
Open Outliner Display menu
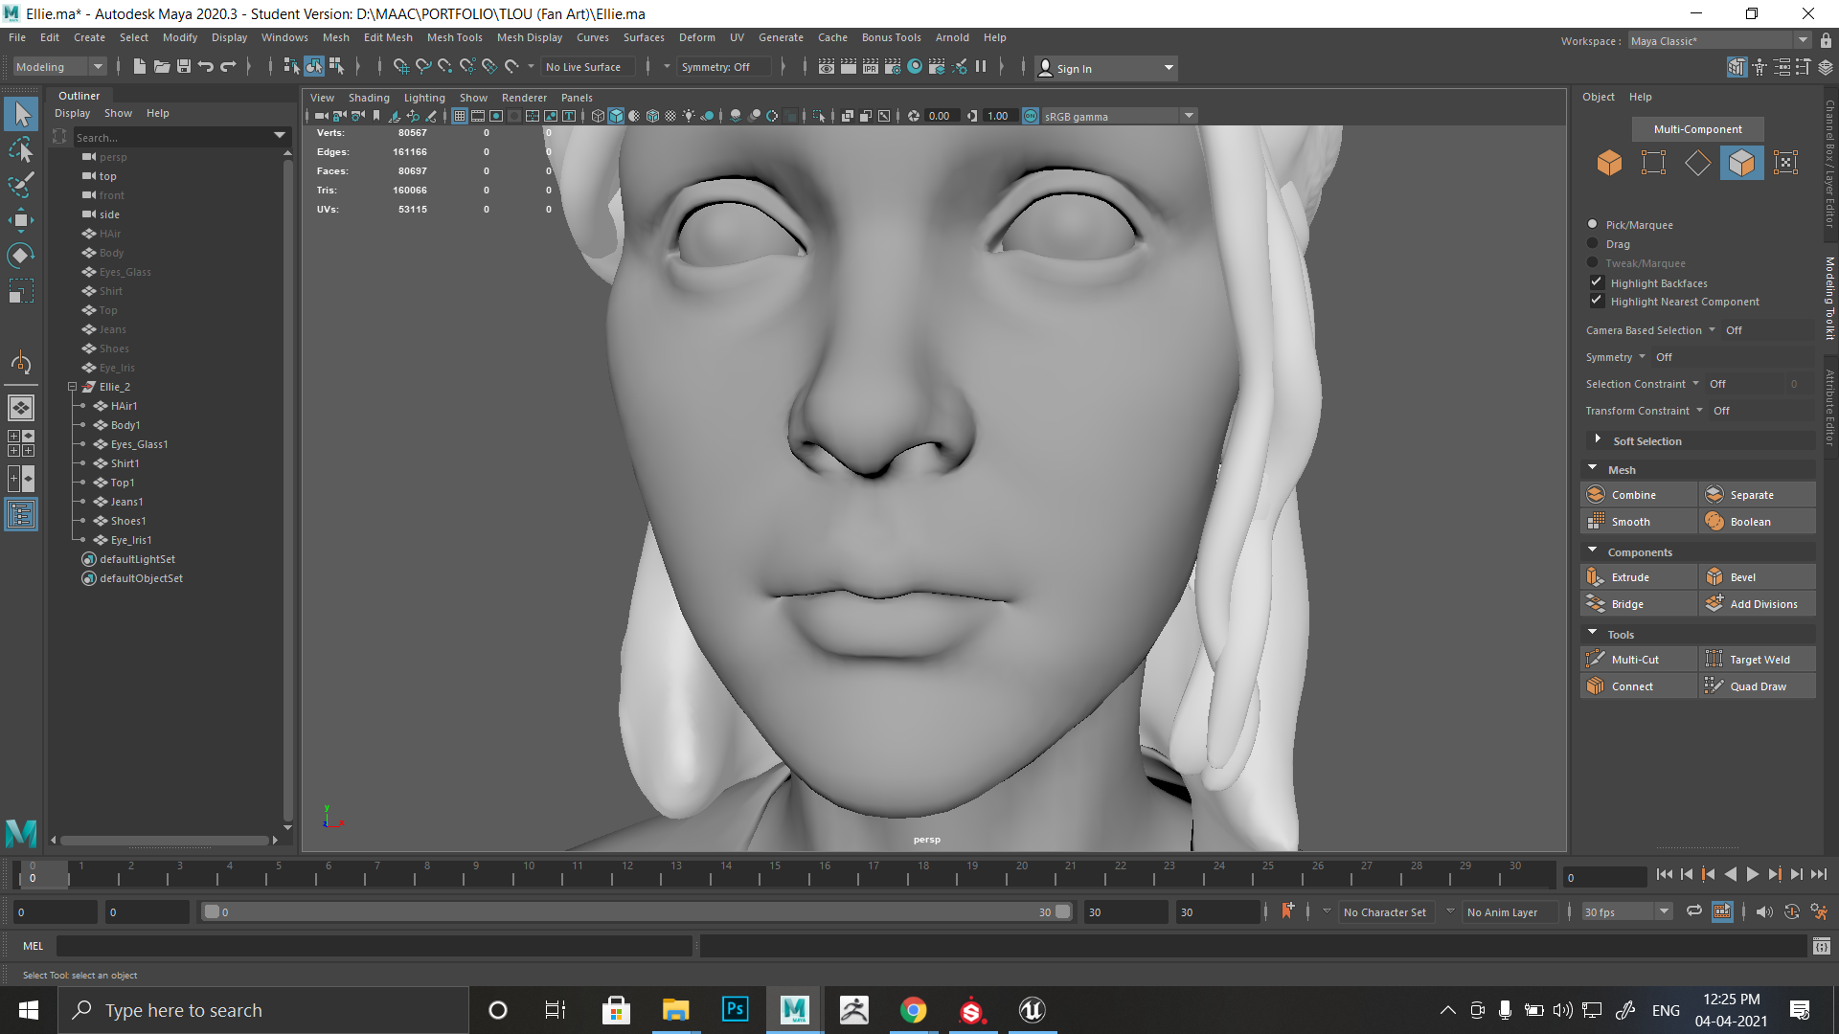point(72,113)
